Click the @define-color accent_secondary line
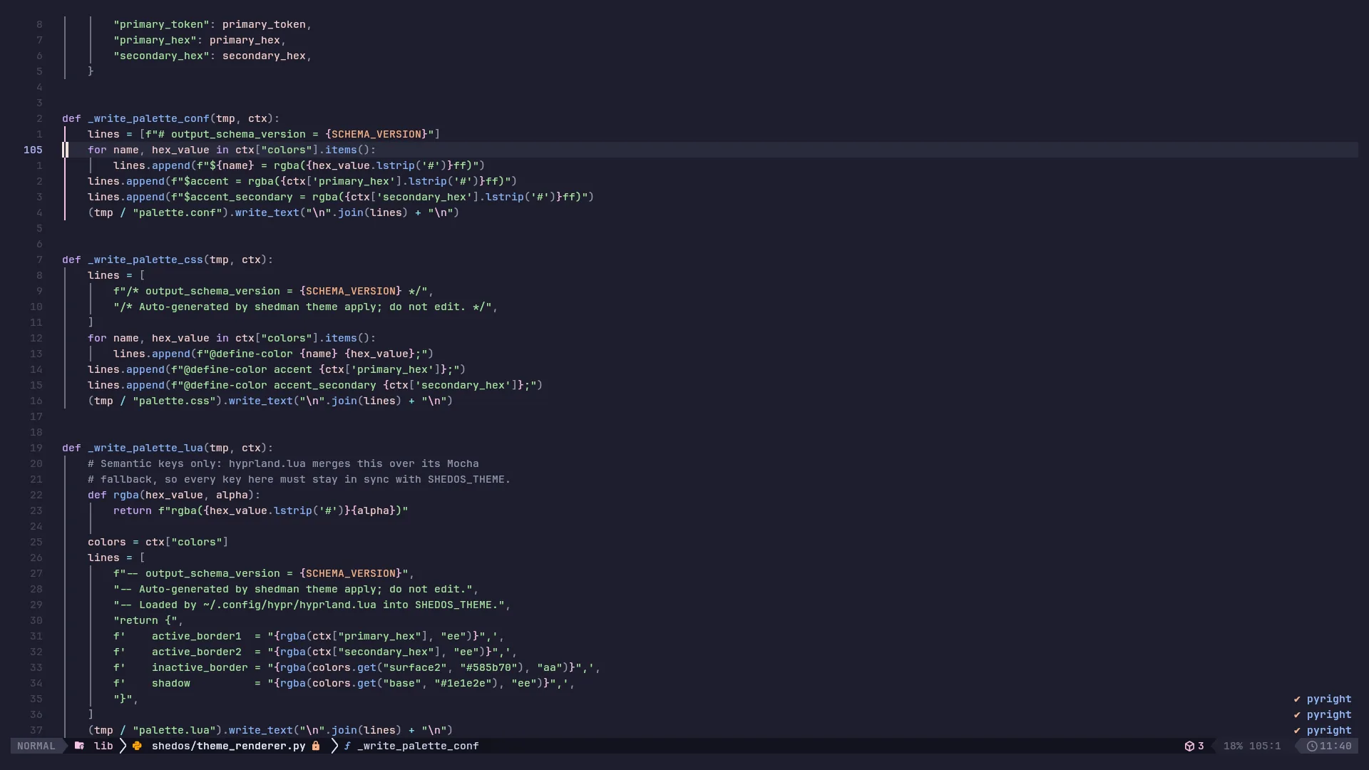The height and width of the screenshot is (770, 1369). (315, 385)
